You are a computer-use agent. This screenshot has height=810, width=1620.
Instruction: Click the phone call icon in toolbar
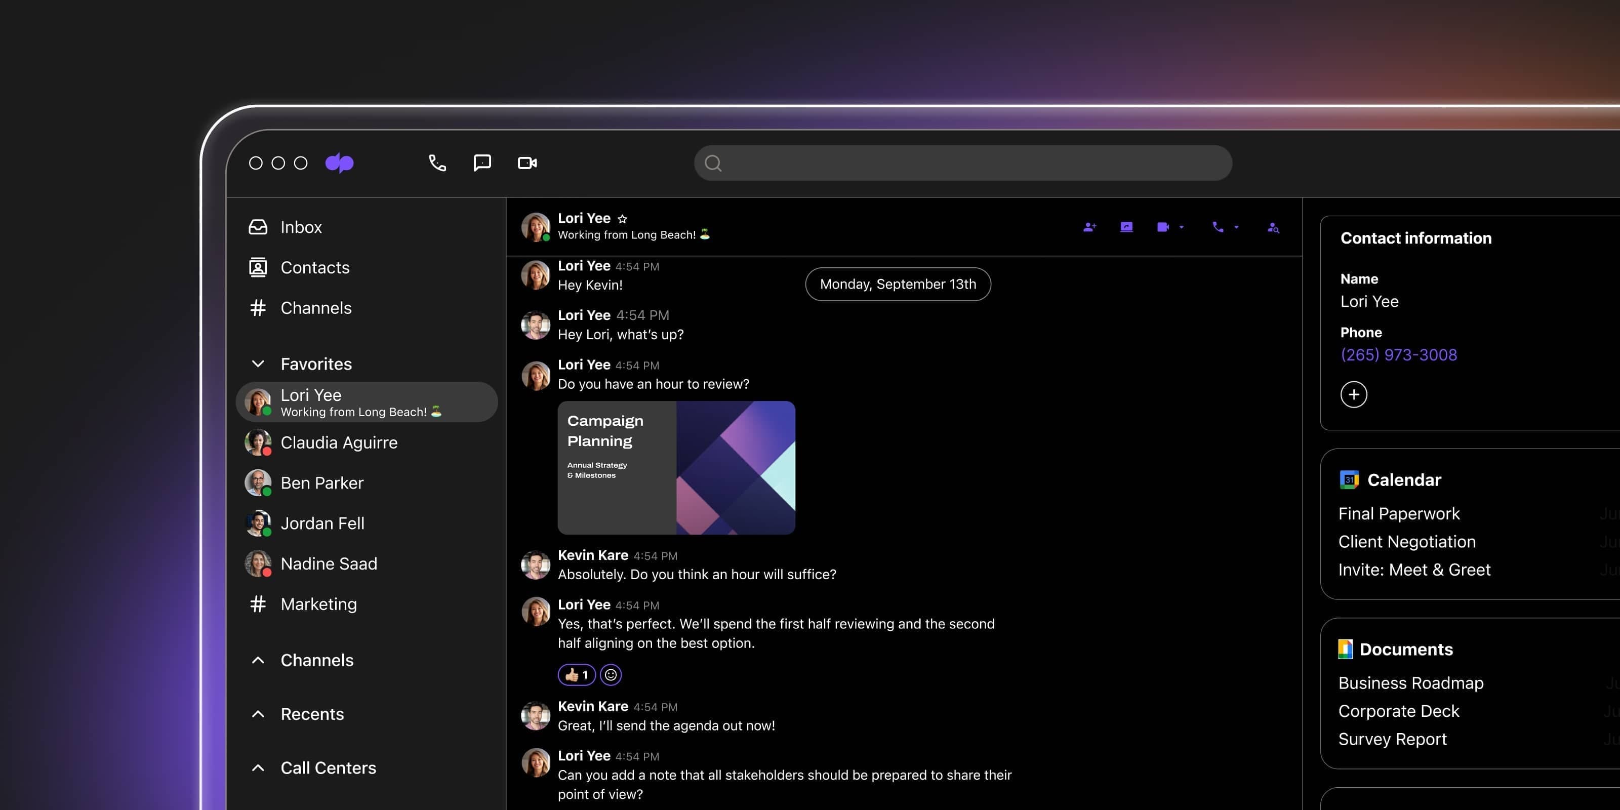[x=436, y=162]
